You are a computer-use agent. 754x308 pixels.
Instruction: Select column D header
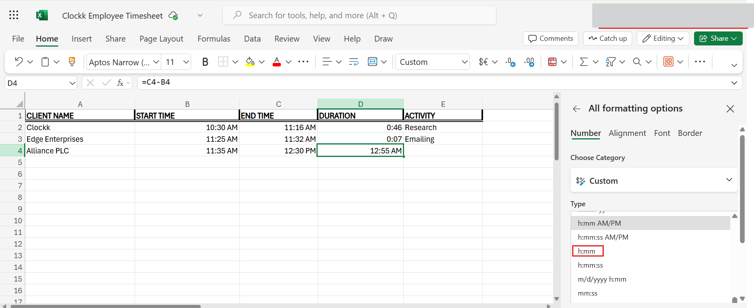tap(360, 104)
